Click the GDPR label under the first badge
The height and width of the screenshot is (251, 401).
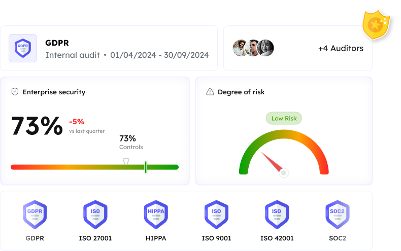tap(35, 238)
